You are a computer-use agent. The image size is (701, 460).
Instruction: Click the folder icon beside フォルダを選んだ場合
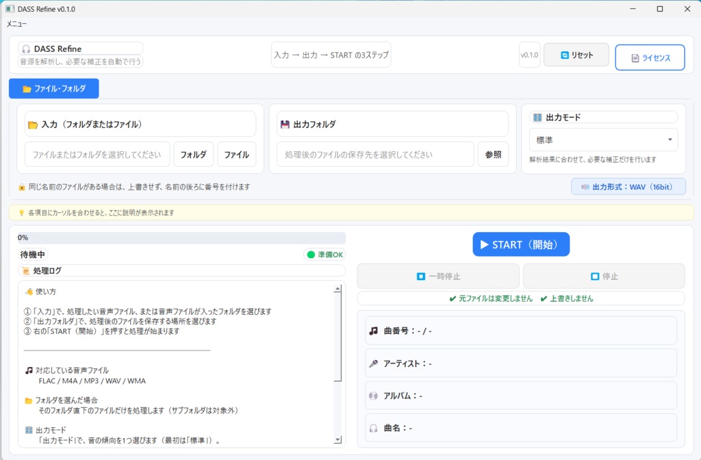point(29,400)
